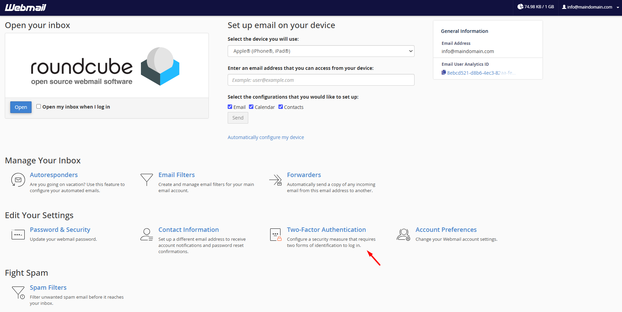Click the Account Preferences user gear icon
This screenshot has height=312, width=622.
(x=404, y=235)
